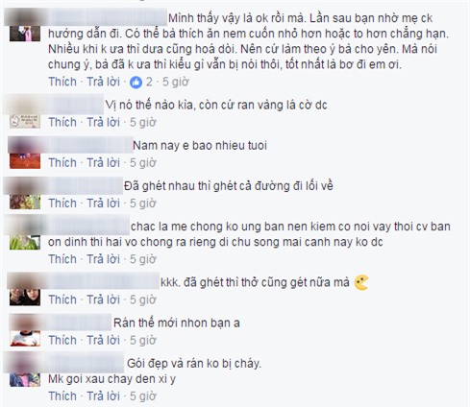Reply to the 'chac la me chong' comment

(104, 259)
